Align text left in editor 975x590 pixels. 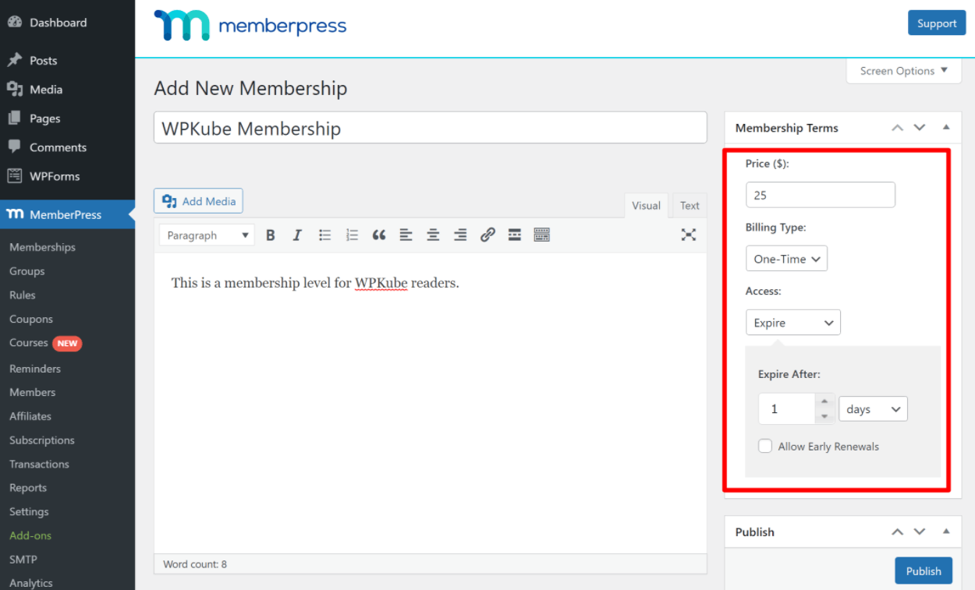(x=406, y=235)
